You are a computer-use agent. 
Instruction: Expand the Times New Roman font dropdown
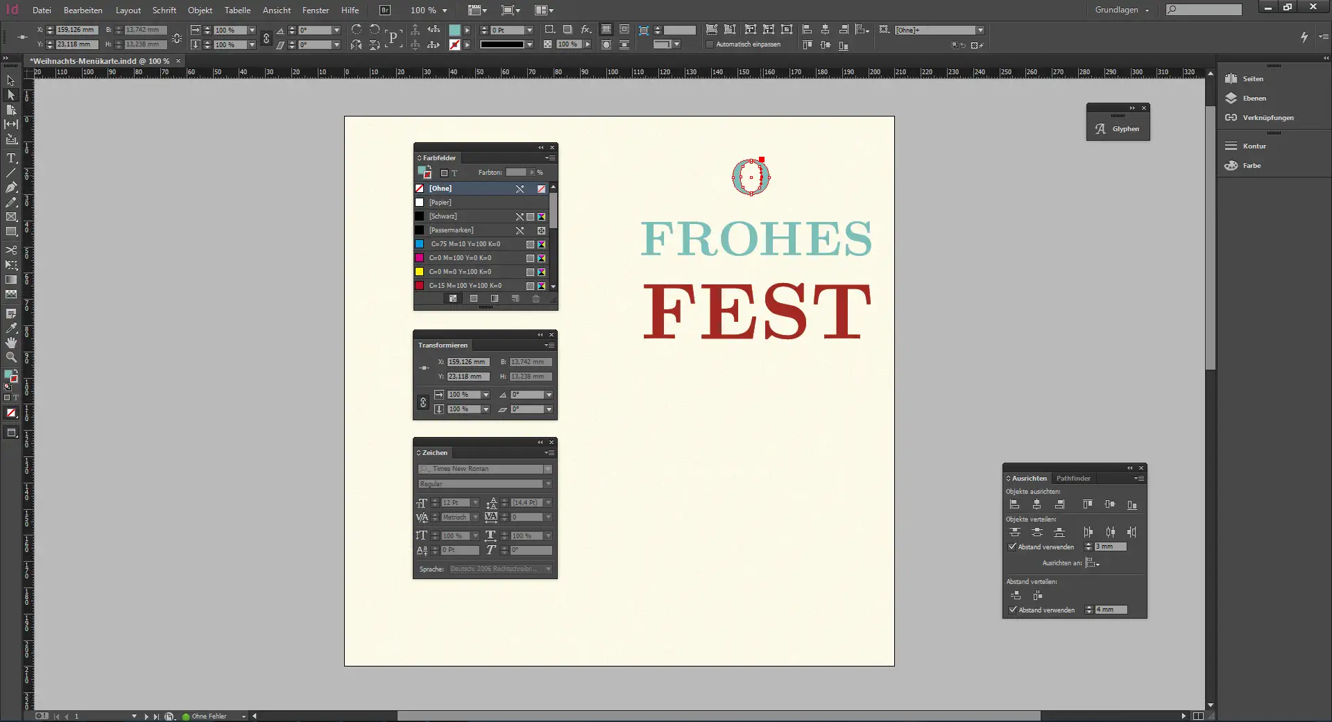[x=548, y=469]
